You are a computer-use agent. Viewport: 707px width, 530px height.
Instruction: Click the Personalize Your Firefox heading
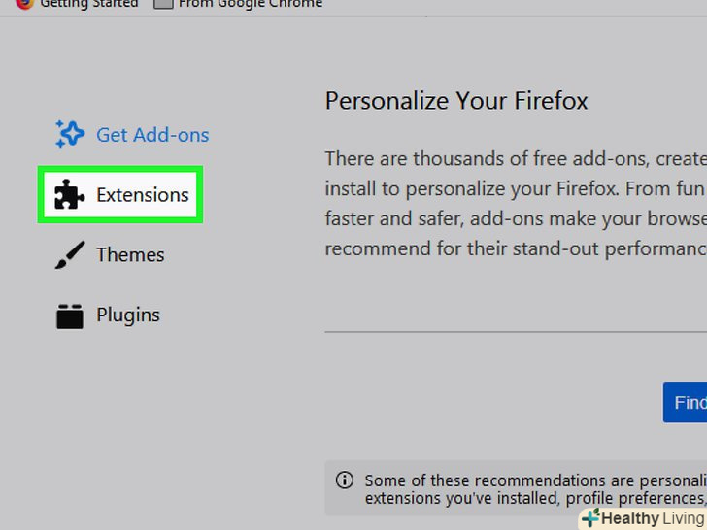pyautogui.click(x=456, y=101)
